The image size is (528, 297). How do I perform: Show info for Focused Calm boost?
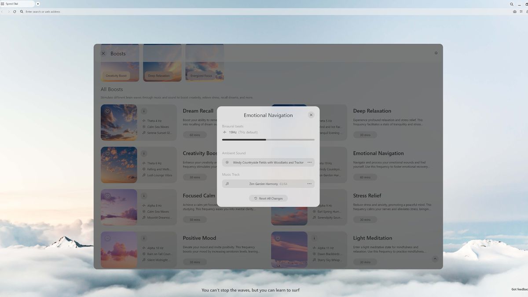pyautogui.click(x=144, y=196)
